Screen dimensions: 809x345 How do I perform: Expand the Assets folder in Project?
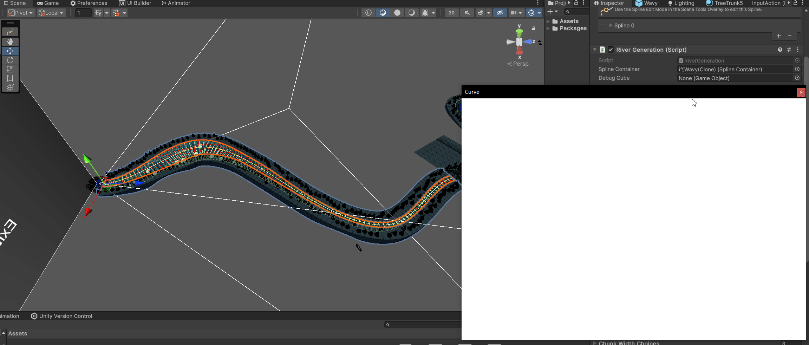click(x=548, y=21)
